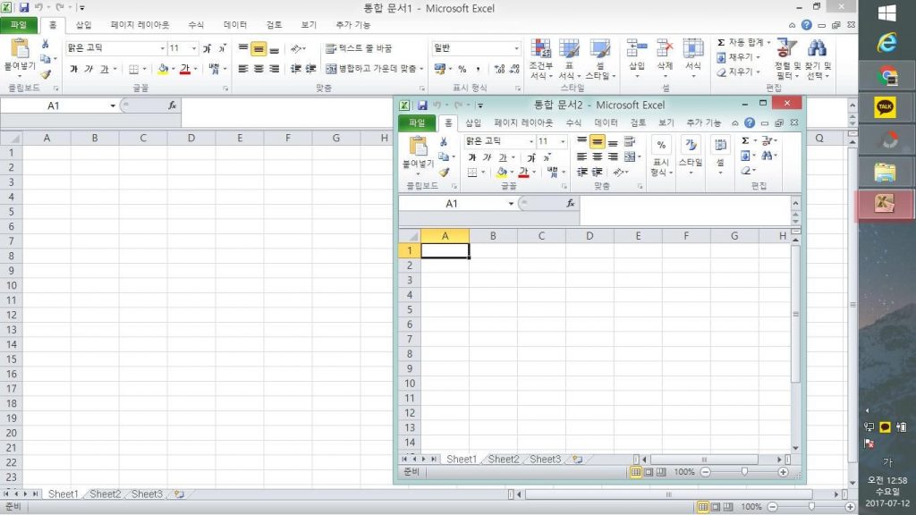Click 삭제 delete cells icon in 통합 문서1

coord(665,49)
